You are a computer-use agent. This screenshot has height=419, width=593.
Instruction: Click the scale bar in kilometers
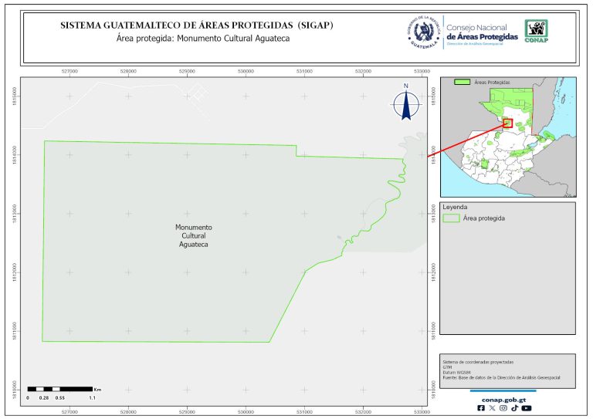point(61,388)
